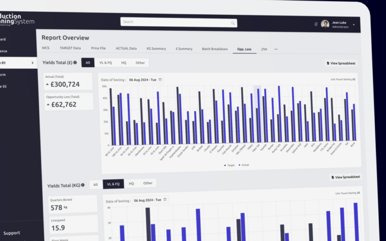The image size is (386, 241).
Task: Switch to the WCS tab
Action: tap(46, 47)
